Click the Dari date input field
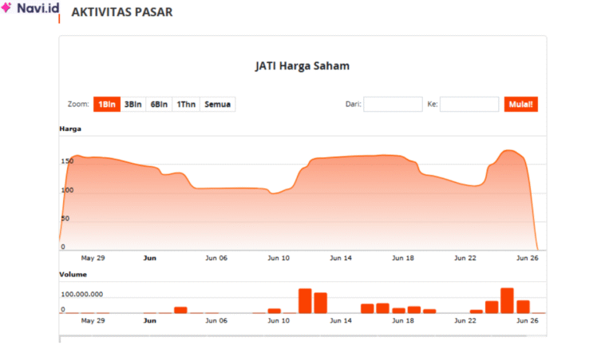This screenshot has height=345, width=613. (393, 105)
